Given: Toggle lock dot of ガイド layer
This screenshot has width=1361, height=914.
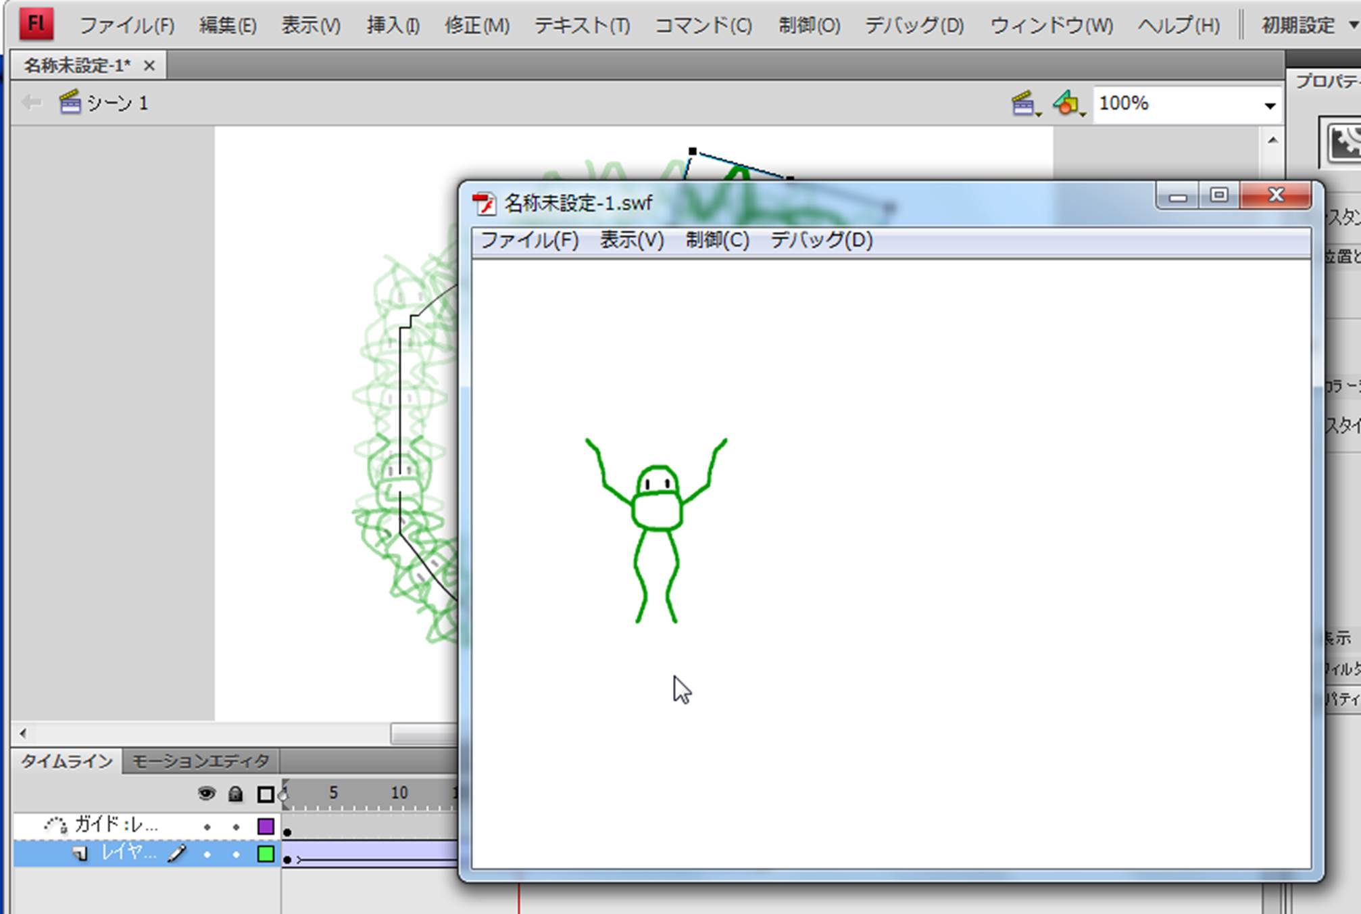Looking at the screenshot, I should [236, 827].
